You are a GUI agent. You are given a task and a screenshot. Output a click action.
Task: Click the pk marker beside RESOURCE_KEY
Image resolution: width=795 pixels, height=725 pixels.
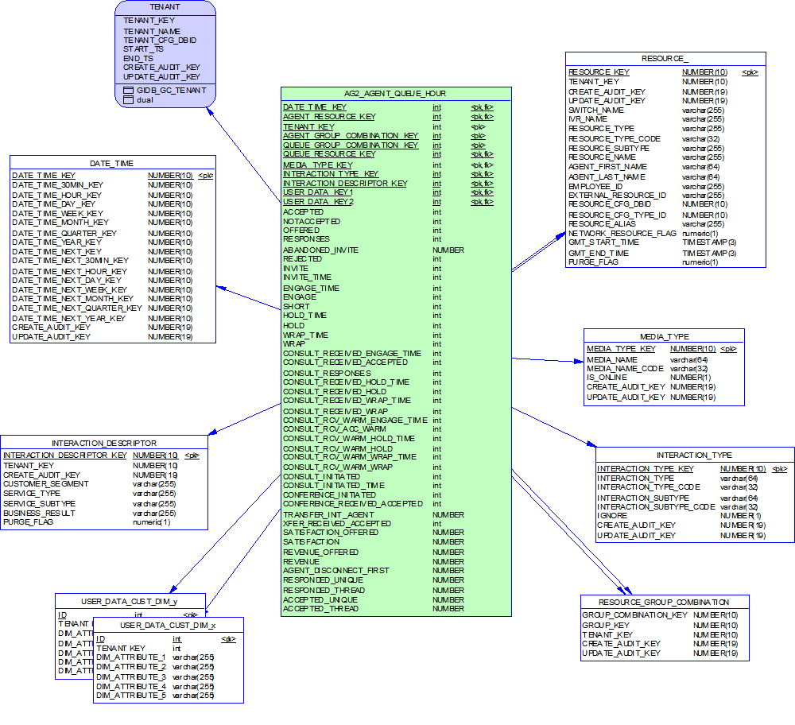pyautogui.click(x=749, y=72)
